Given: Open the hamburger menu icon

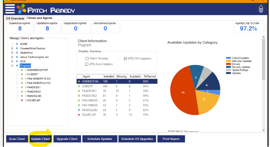Looking at the screenshot, I should pos(10,9).
